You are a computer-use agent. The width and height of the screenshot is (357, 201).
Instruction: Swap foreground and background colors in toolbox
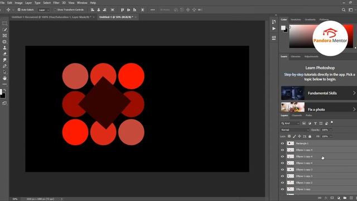[x=5, y=90]
